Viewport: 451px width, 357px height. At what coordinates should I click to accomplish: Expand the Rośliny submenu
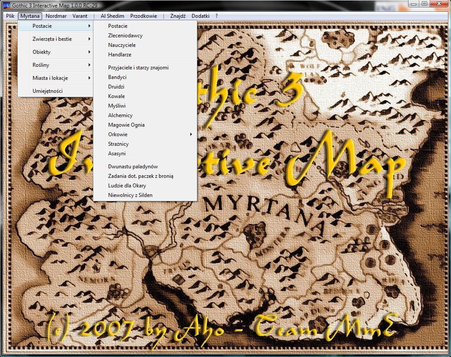(x=56, y=65)
